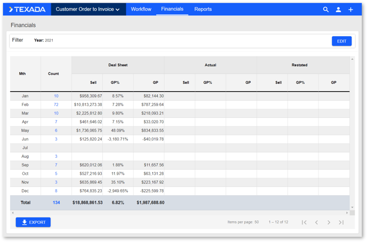Open the Workflow tab
This screenshot has height=242, width=367.
click(141, 9)
